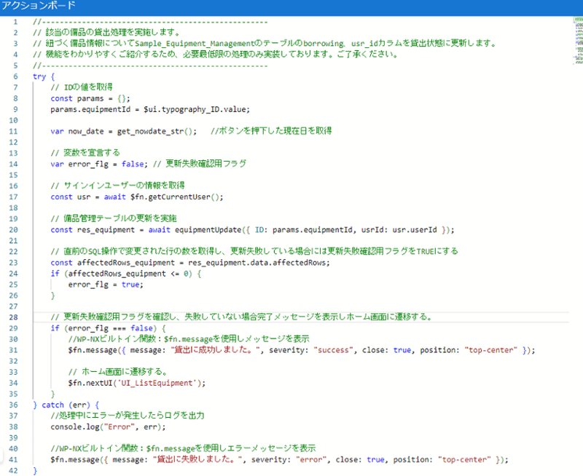This screenshot has height=476, width=583.
Task: Click the 'try' keyword on line 6
Action: click(39, 76)
